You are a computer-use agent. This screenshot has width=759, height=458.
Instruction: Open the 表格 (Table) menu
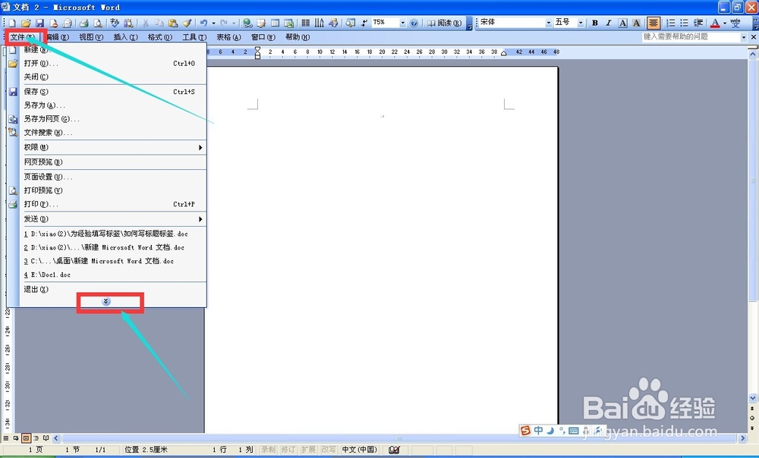click(x=228, y=37)
